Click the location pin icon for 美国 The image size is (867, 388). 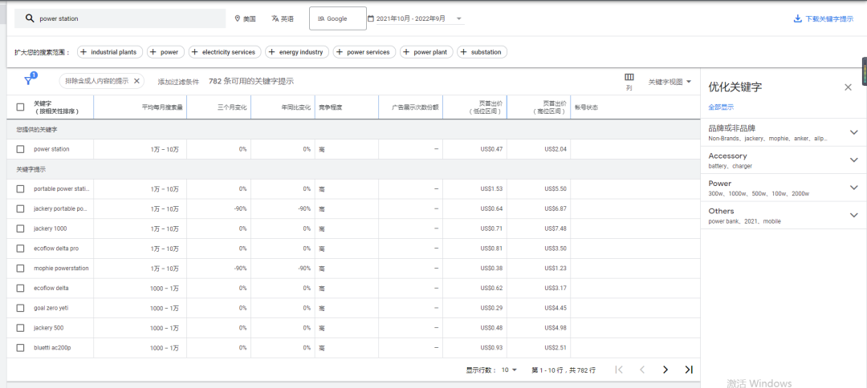pos(238,18)
